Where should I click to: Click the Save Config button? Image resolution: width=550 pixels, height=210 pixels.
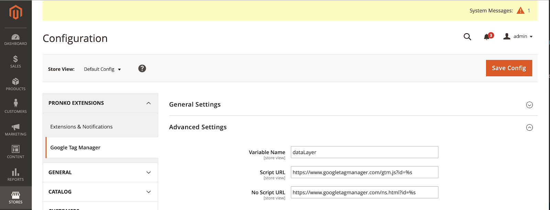(509, 68)
